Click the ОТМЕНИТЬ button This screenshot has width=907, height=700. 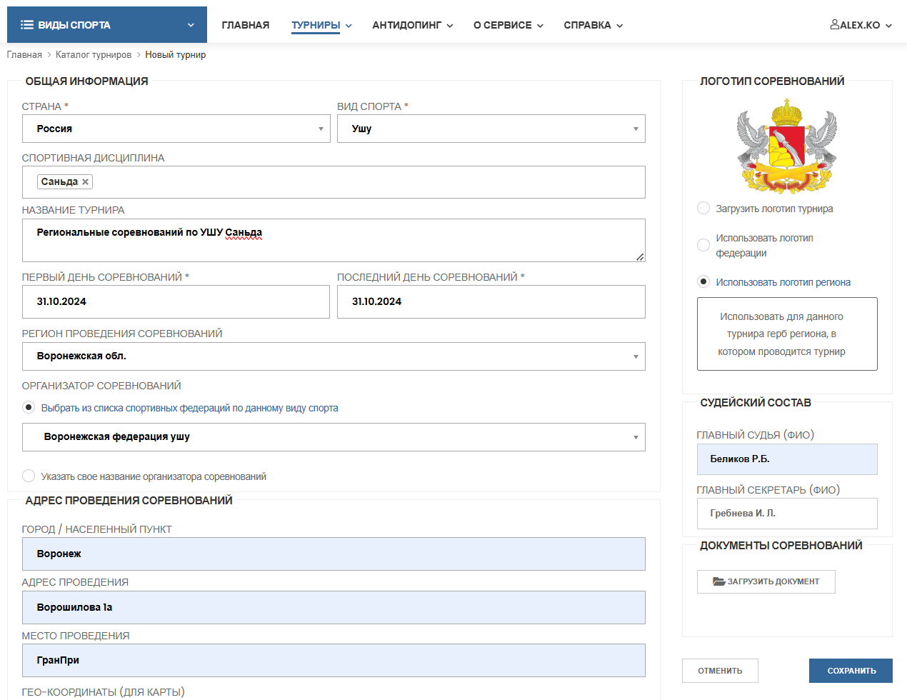[x=720, y=671]
